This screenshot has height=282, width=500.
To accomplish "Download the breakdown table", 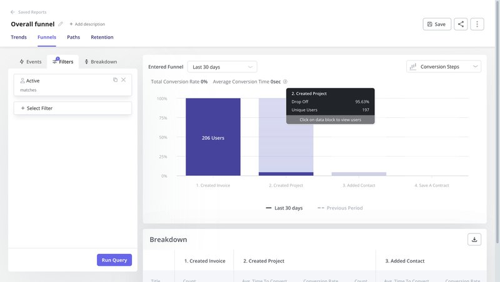I will [474, 239].
